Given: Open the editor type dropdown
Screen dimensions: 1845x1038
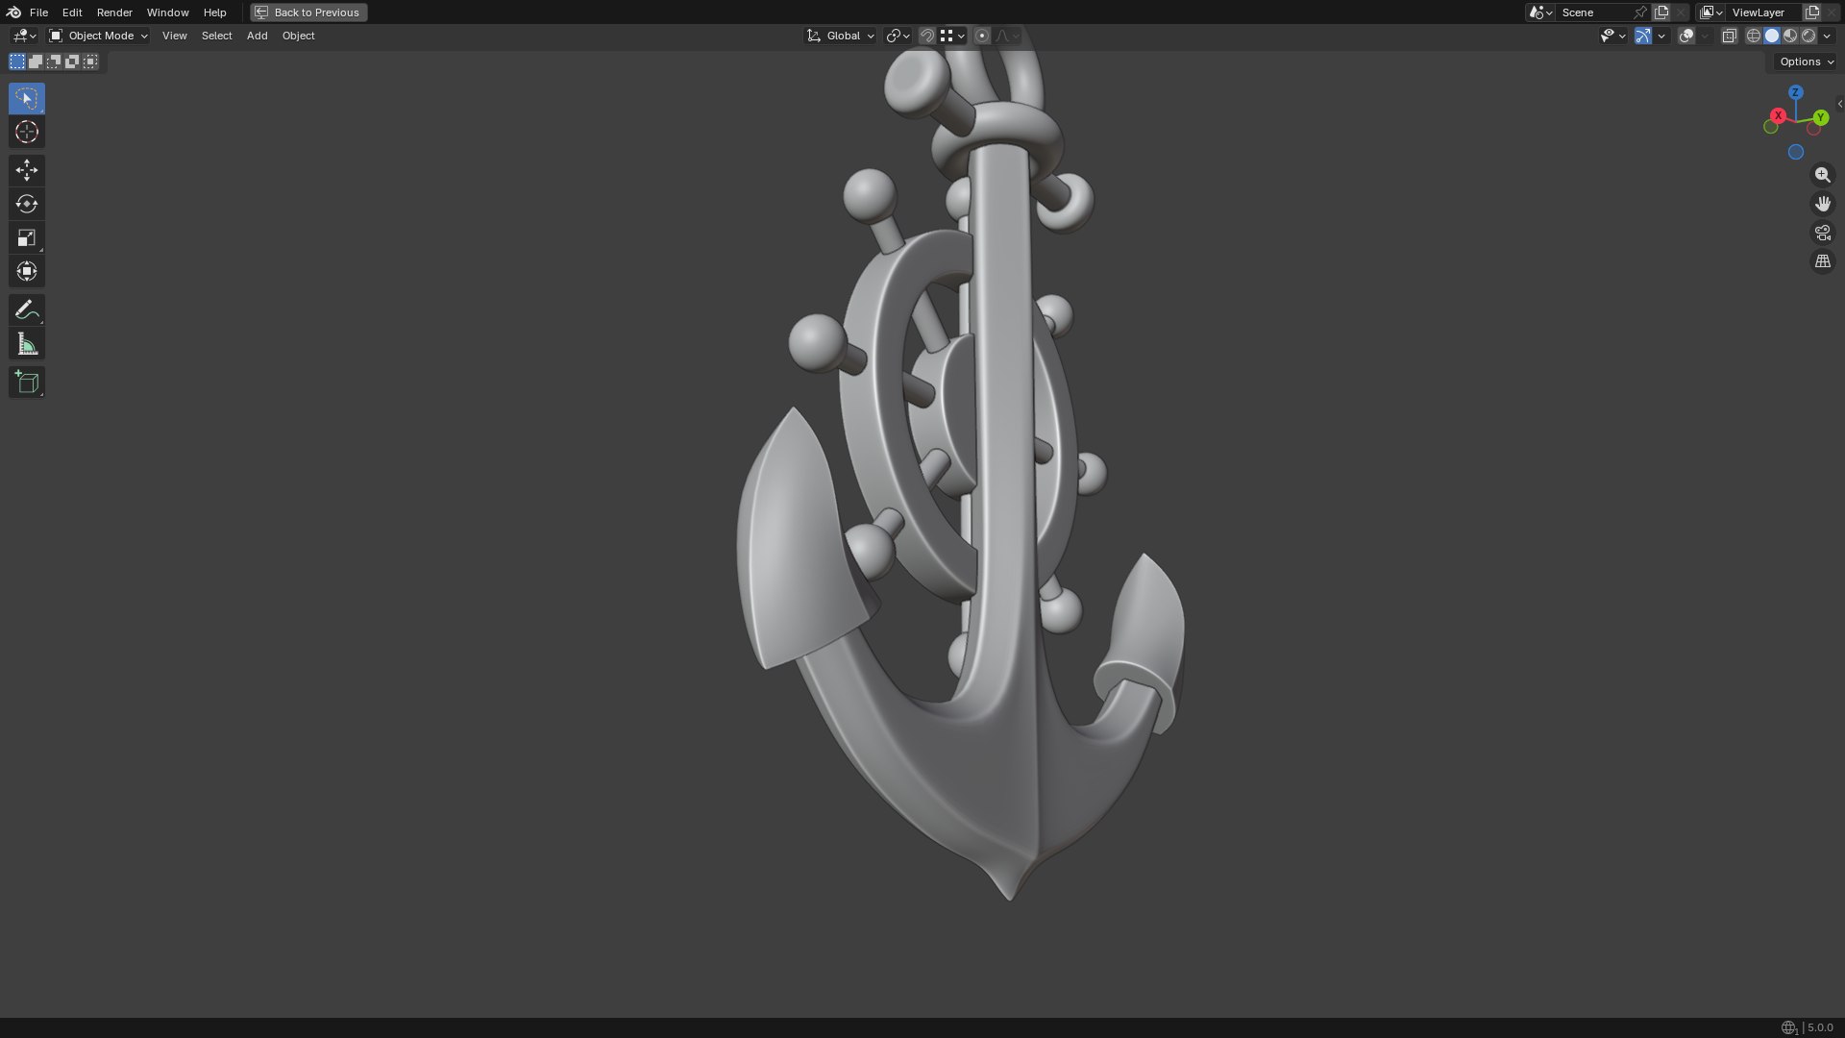Looking at the screenshot, I should click(x=24, y=36).
